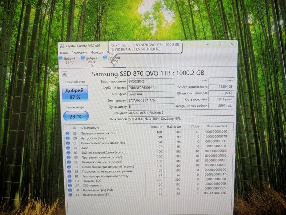The image size is (286, 215).
Task: Click total host writes value 21804 GB
Action: (221, 87)
